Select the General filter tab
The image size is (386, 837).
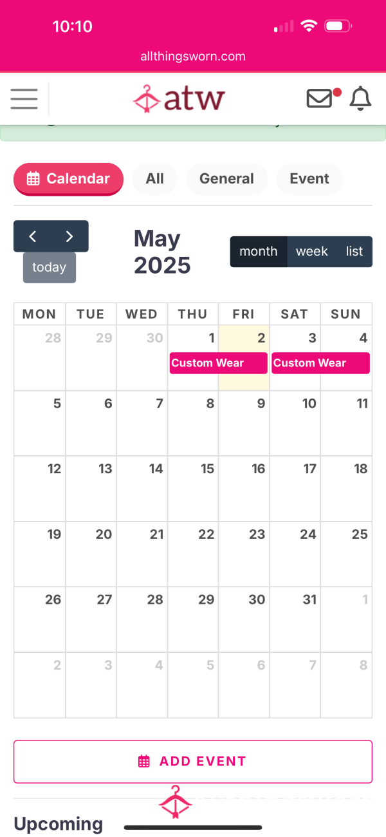226,179
